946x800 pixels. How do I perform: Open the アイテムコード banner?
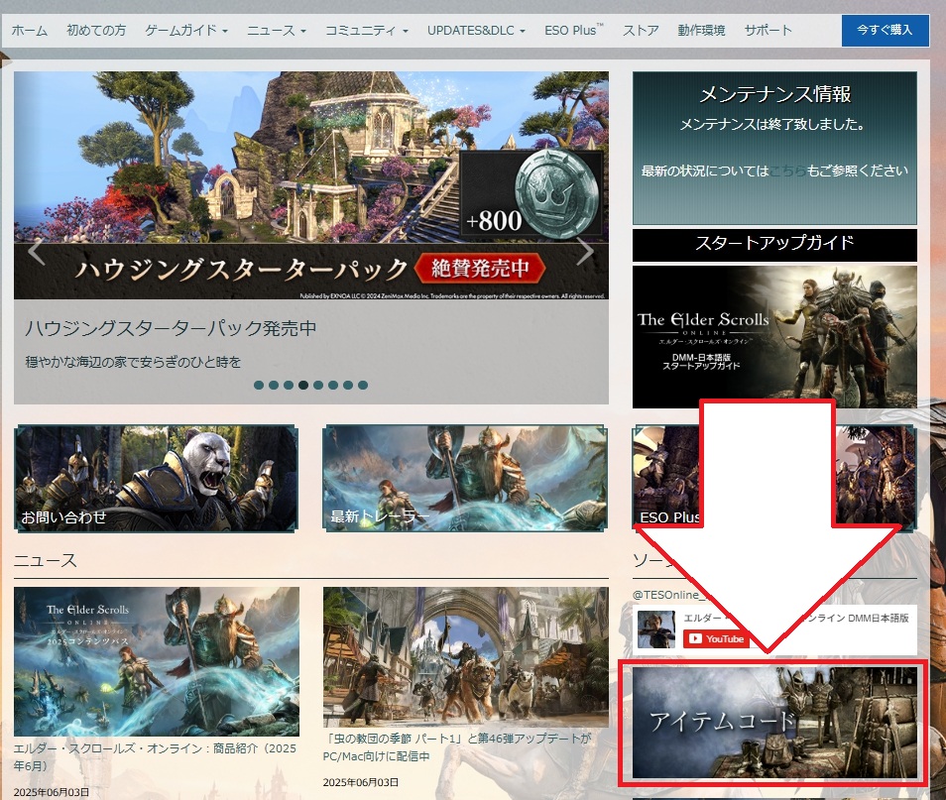774,723
